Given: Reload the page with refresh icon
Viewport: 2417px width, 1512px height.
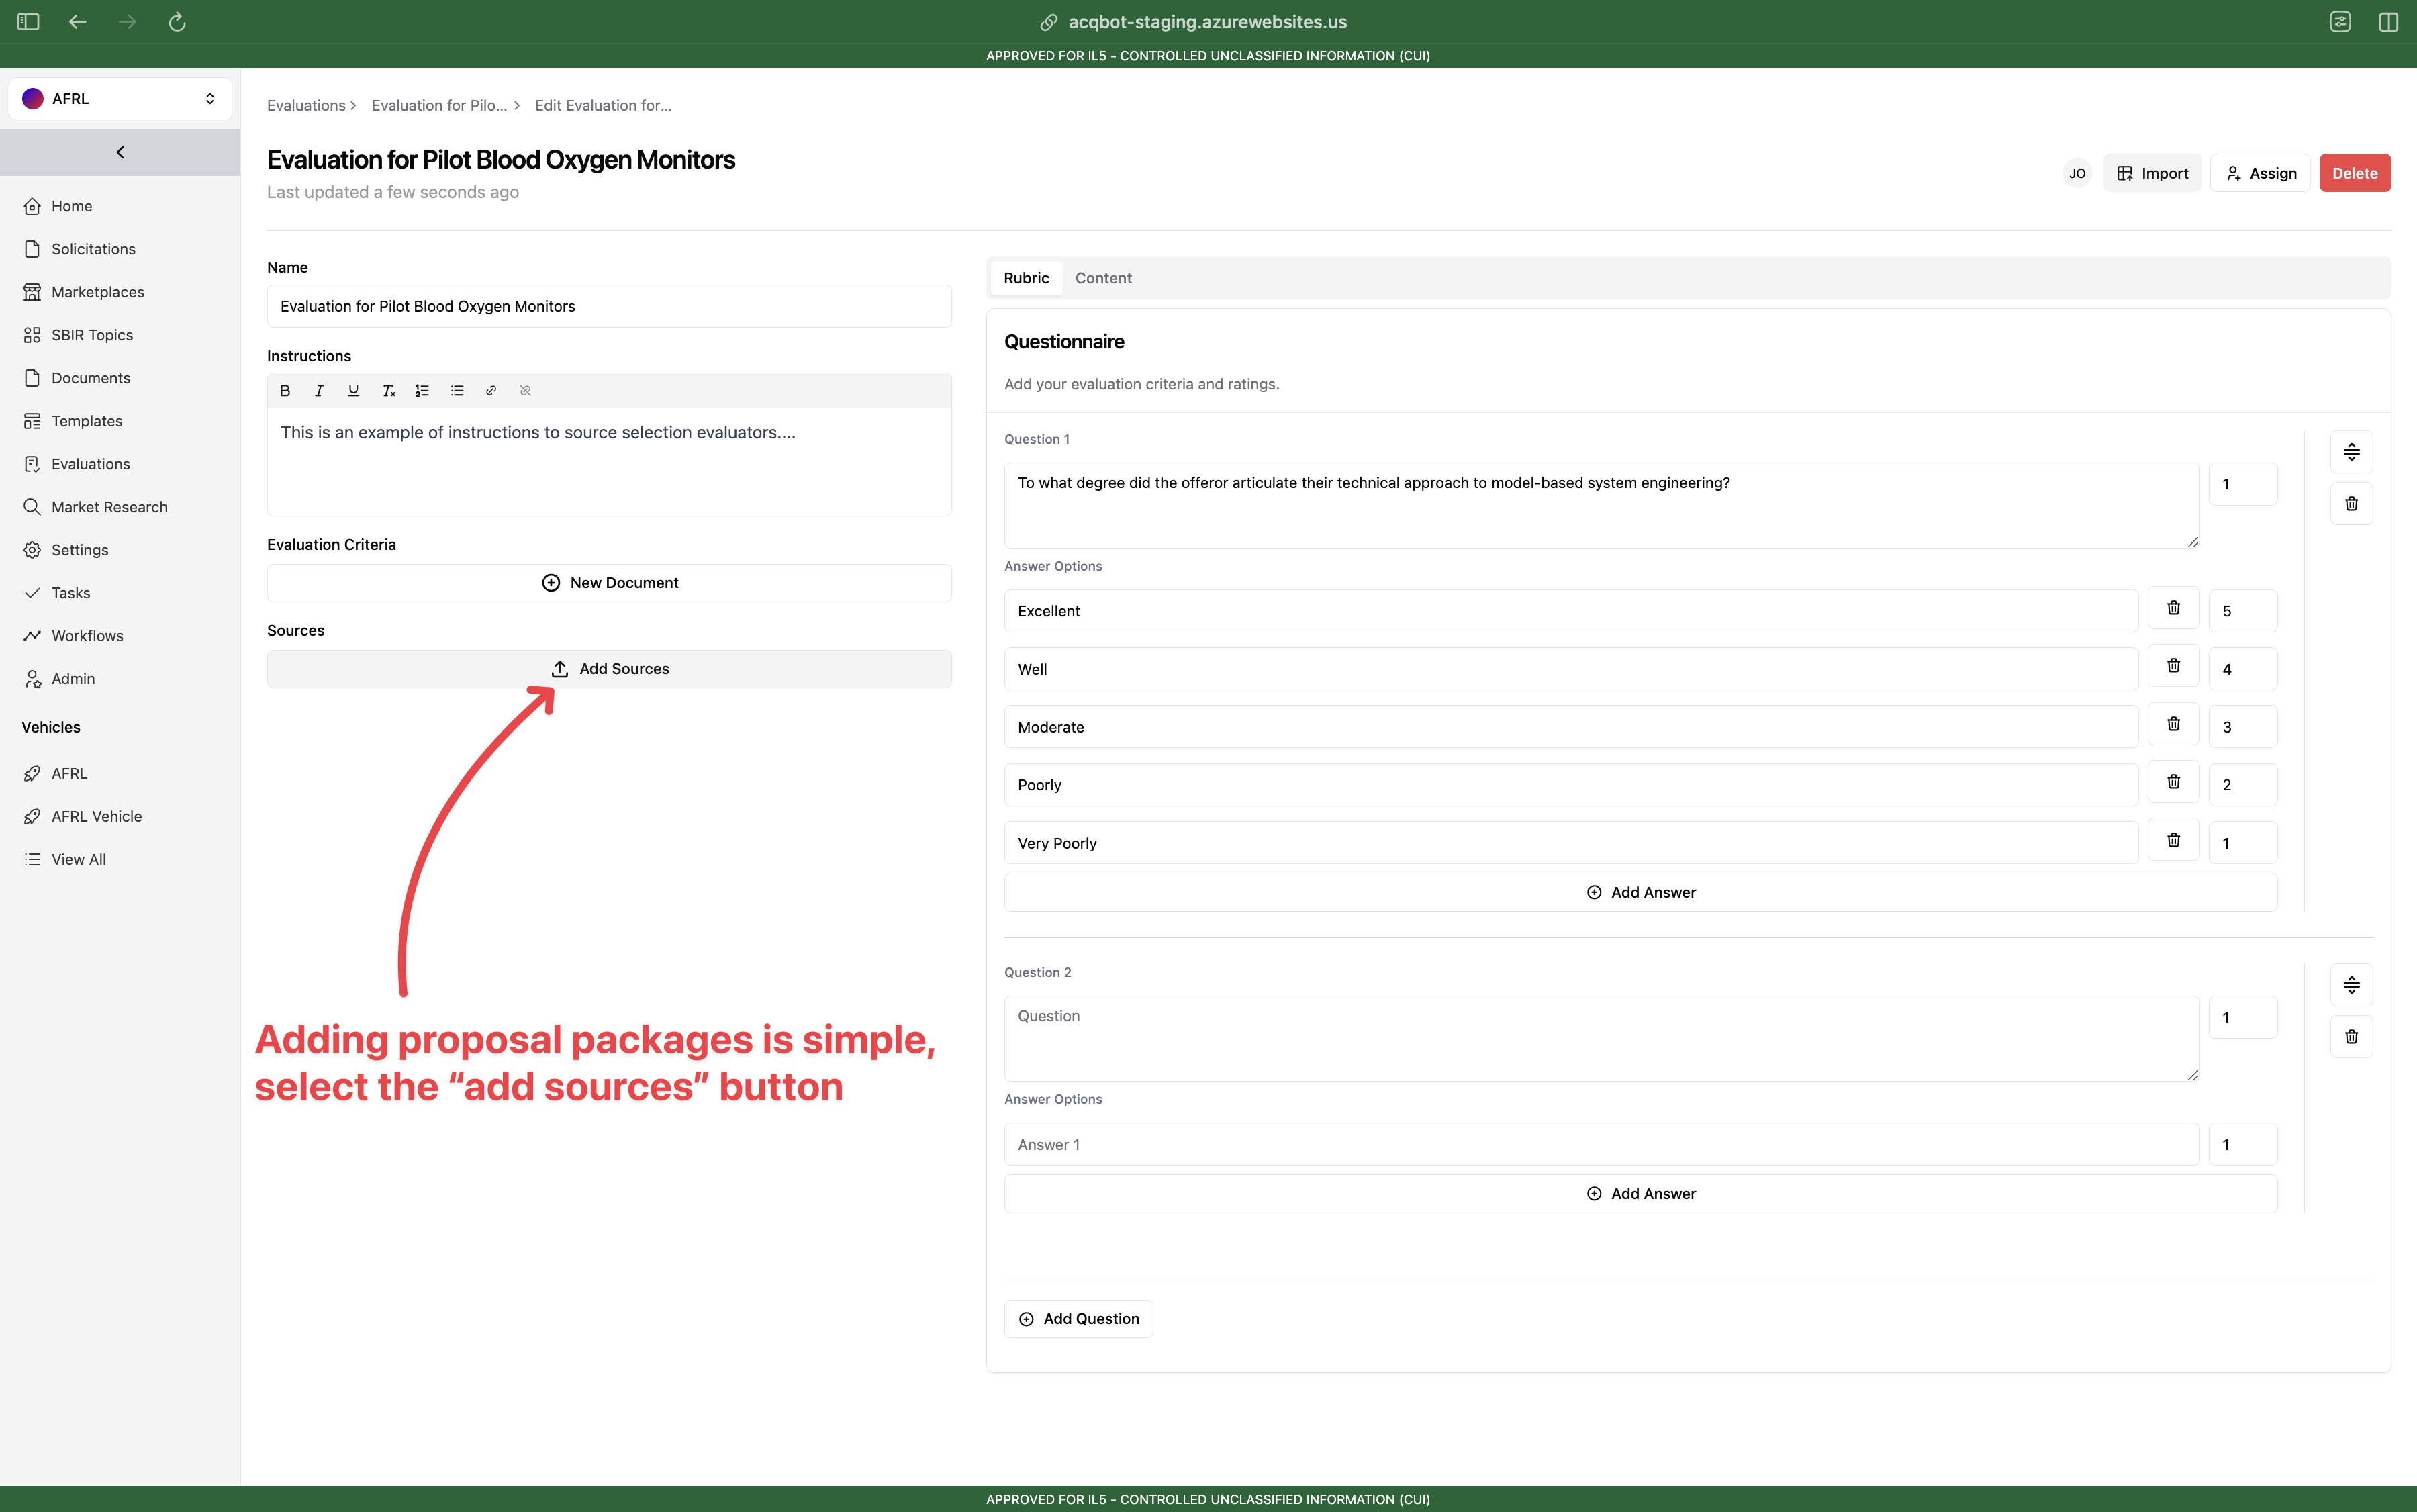Looking at the screenshot, I should (x=177, y=22).
